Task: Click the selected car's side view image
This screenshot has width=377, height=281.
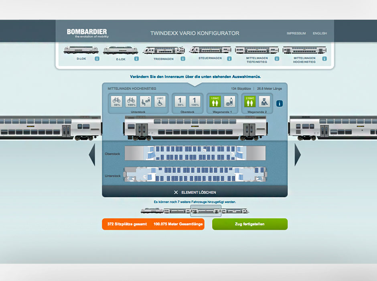Action: pos(195,128)
